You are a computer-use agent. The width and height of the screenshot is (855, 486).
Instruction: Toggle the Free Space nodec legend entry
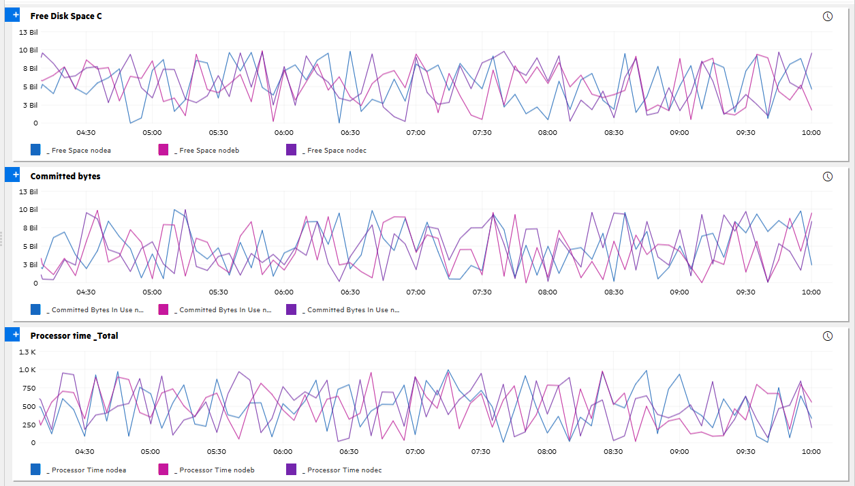[335, 150]
